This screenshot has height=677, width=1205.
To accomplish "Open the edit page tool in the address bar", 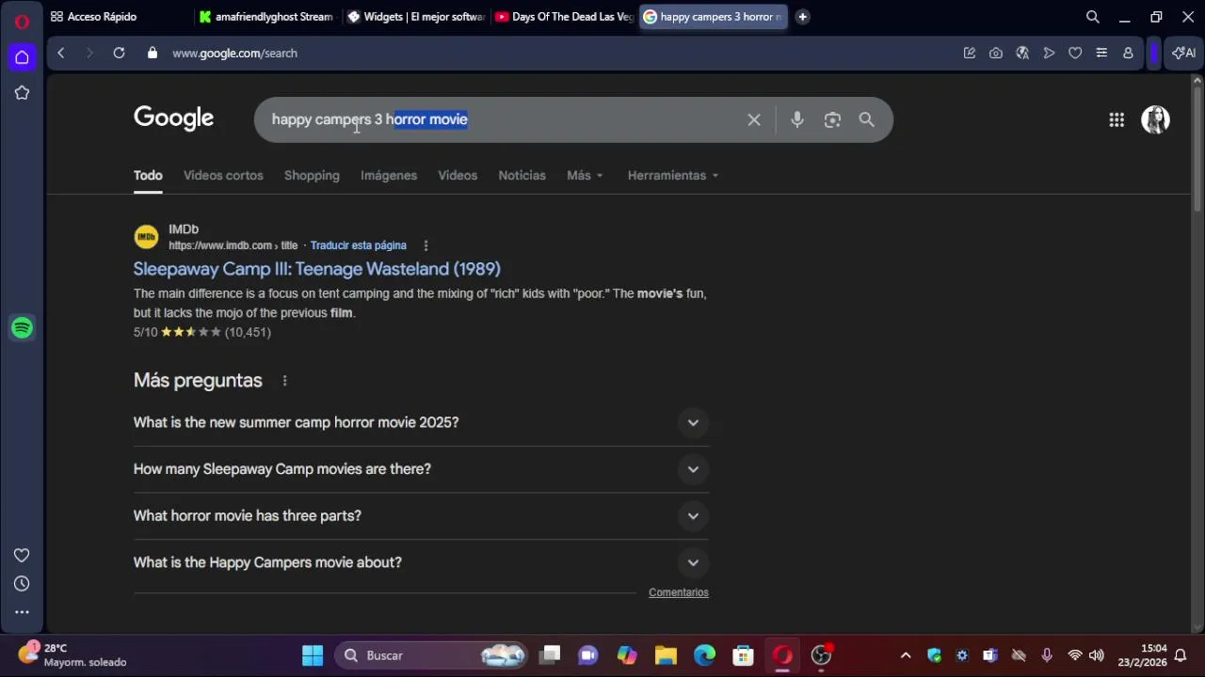I will (970, 54).
